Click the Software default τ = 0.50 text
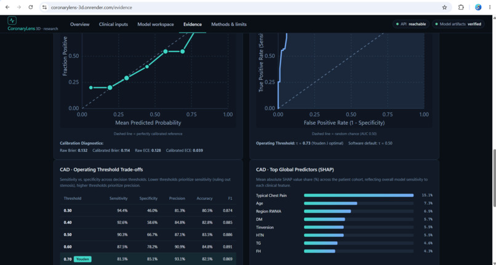Screen dimensions: 496x265 pos(370,143)
